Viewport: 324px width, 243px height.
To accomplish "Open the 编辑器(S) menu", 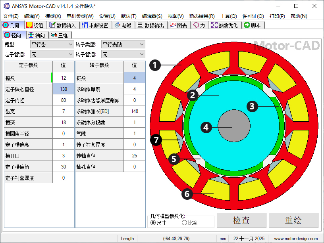I will 152,16.
